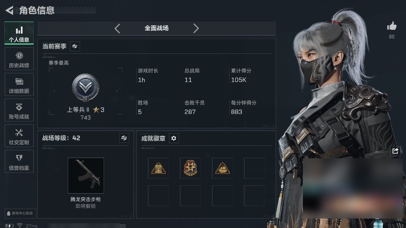Open the 全面战场 mode selector title
This screenshot has width=406, height=228.
157,28
